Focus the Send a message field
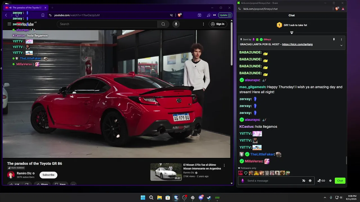Viewport: 360px width, 202px height. [x=273, y=181]
